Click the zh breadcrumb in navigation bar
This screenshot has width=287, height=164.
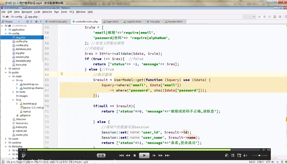coord(7,17)
